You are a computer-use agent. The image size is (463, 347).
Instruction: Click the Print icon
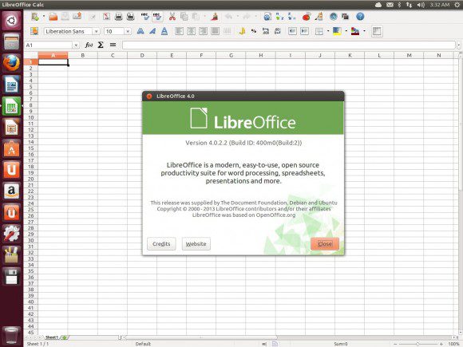coord(118,17)
